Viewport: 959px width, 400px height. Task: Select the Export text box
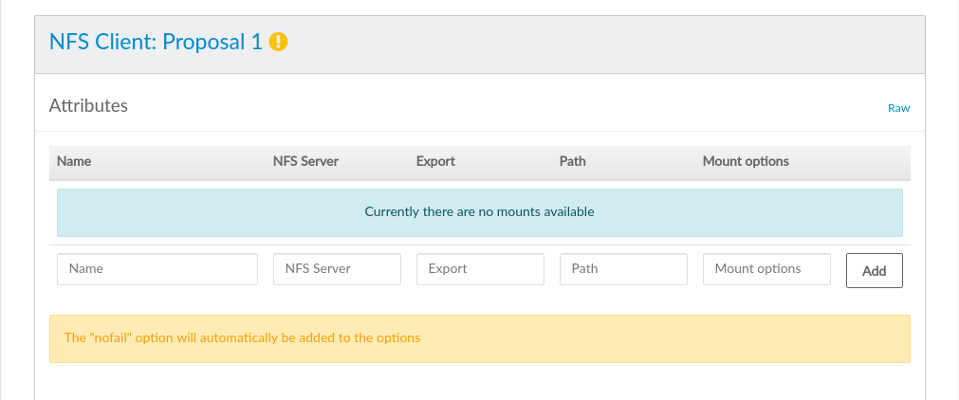coord(480,269)
